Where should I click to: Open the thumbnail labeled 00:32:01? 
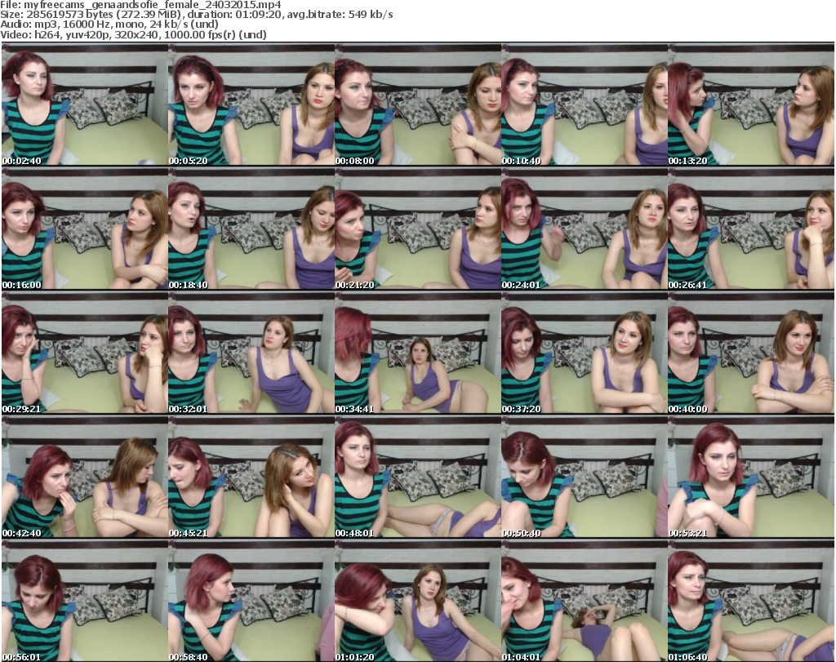251,353
